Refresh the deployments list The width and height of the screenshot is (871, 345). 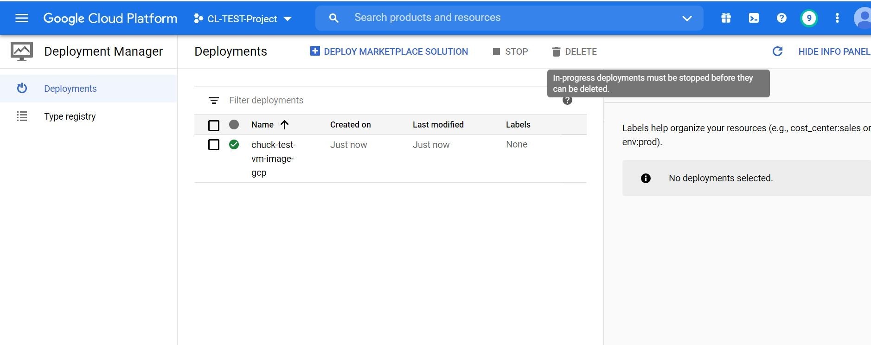778,51
